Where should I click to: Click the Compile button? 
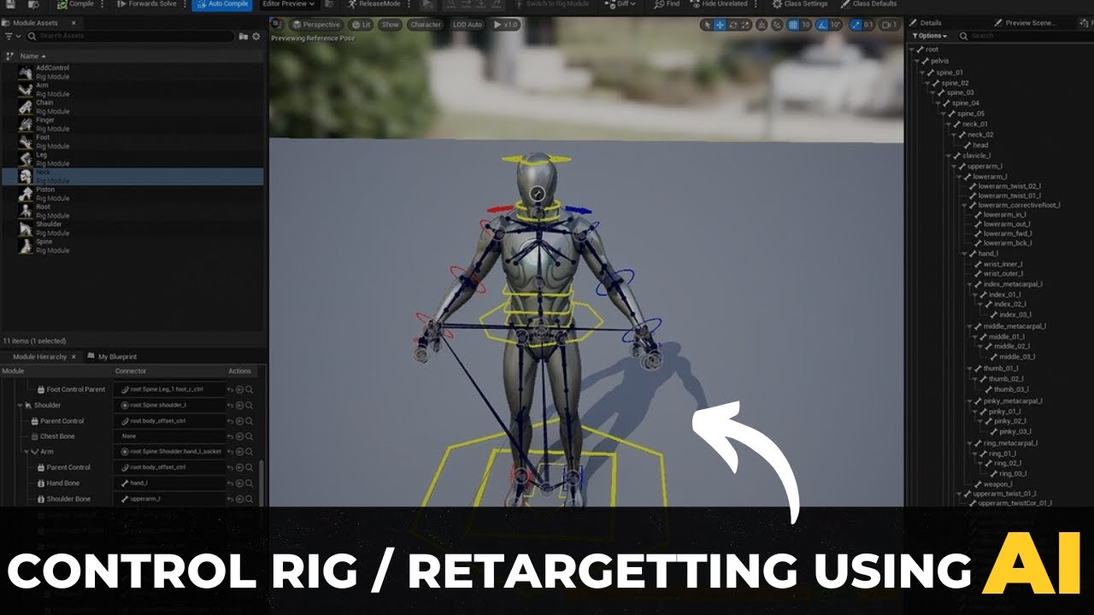pos(74,4)
